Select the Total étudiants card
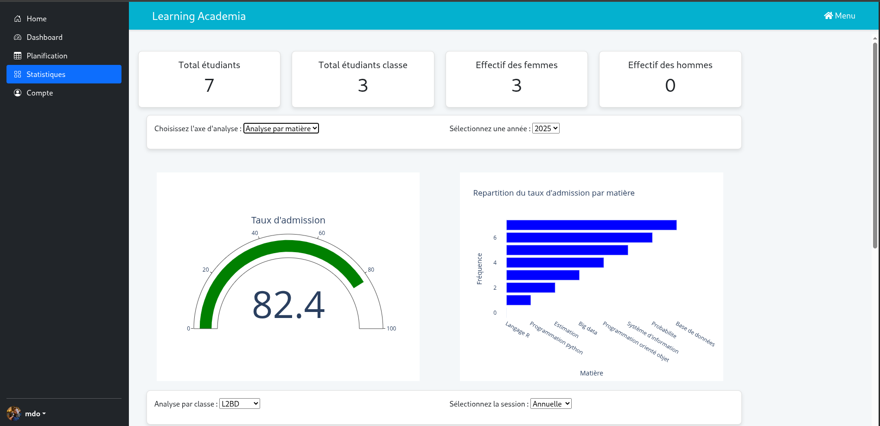This screenshot has height=426, width=880. point(209,79)
